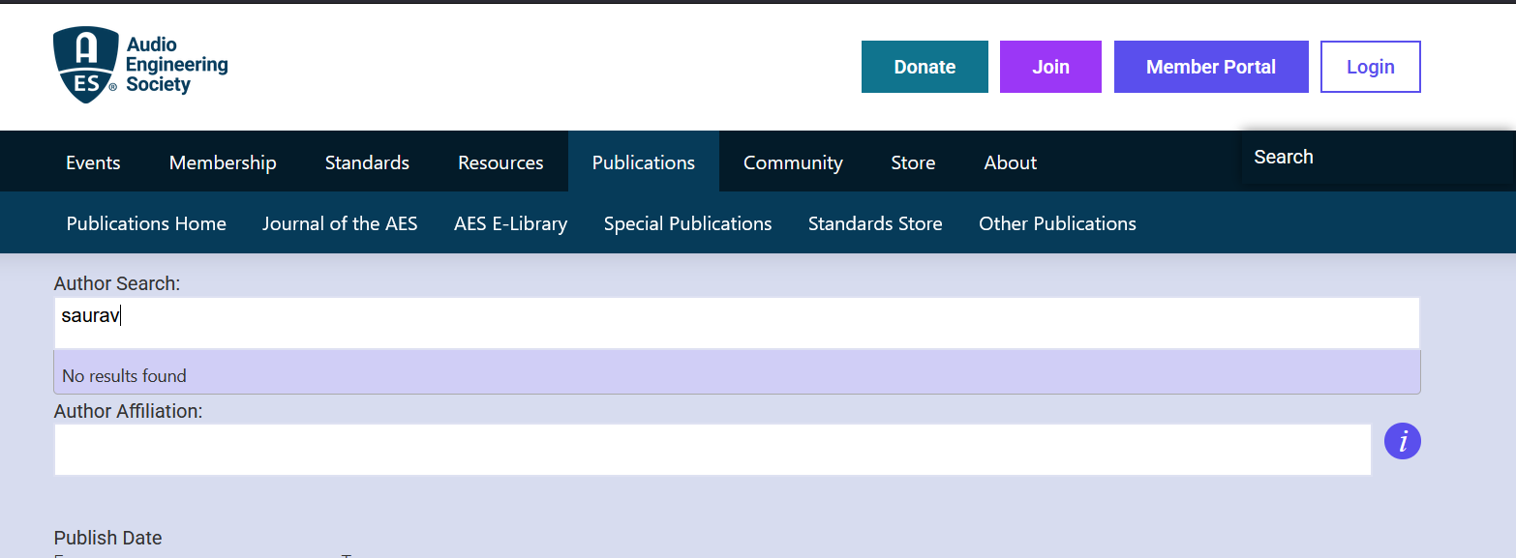
Task: Open Other Publications link
Action: click(1057, 223)
